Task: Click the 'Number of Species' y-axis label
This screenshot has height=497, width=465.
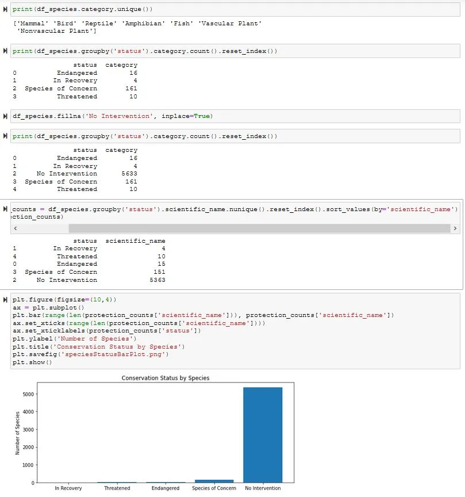Action: click(x=17, y=433)
